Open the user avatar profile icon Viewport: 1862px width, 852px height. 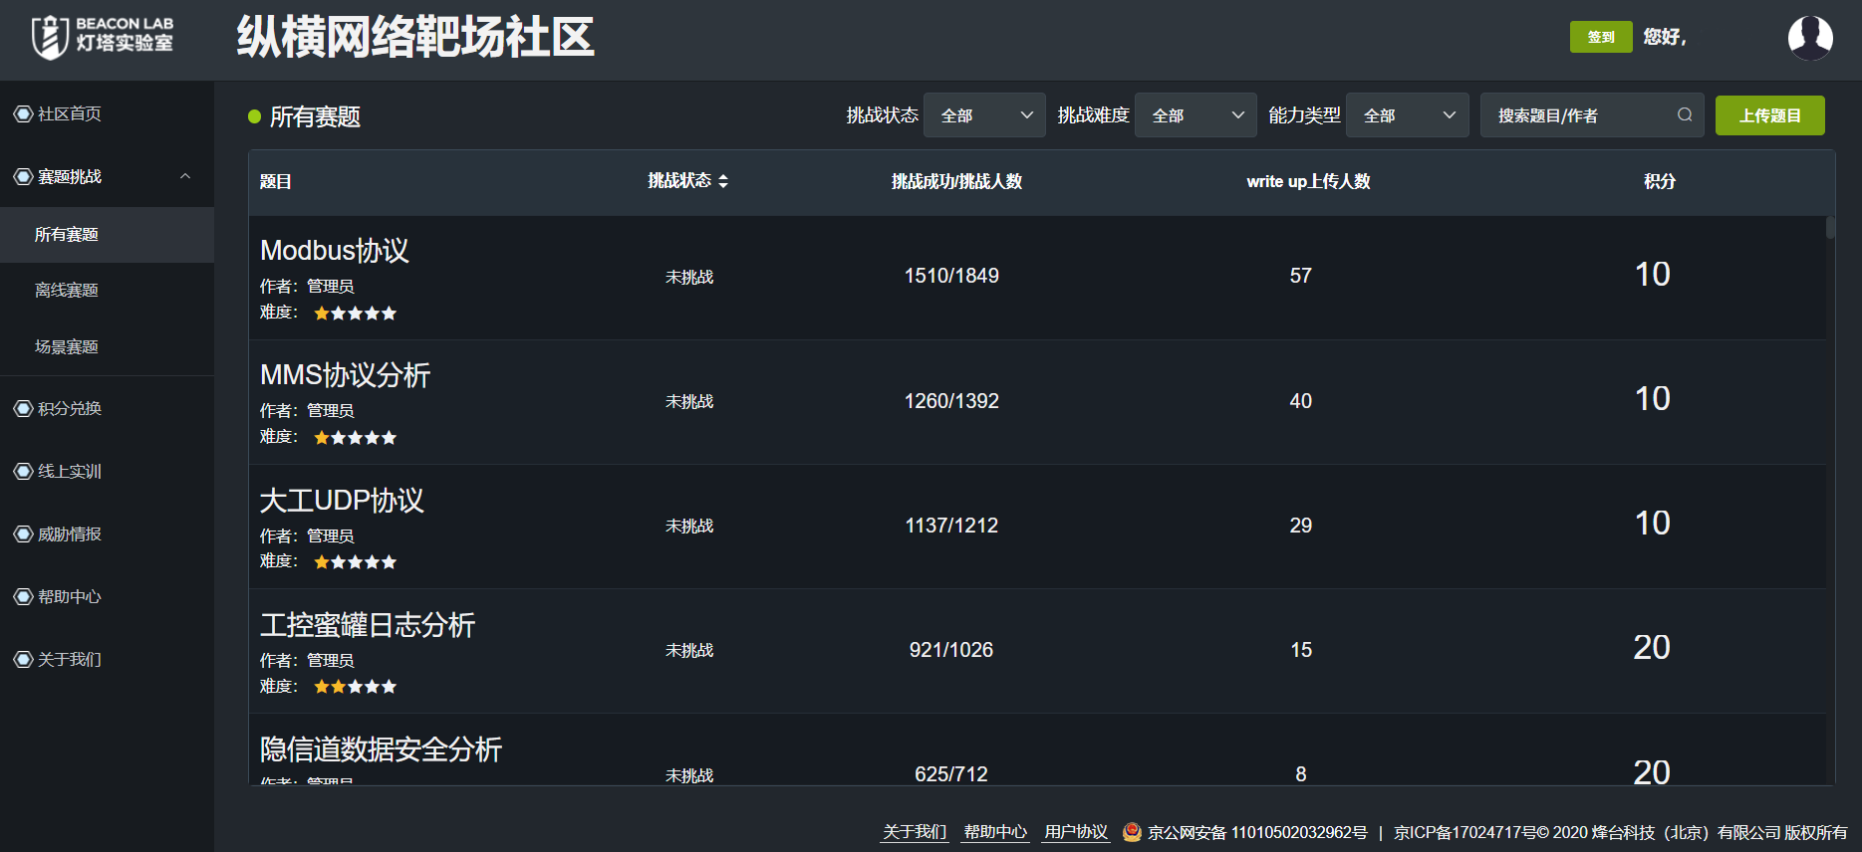[1809, 38]
